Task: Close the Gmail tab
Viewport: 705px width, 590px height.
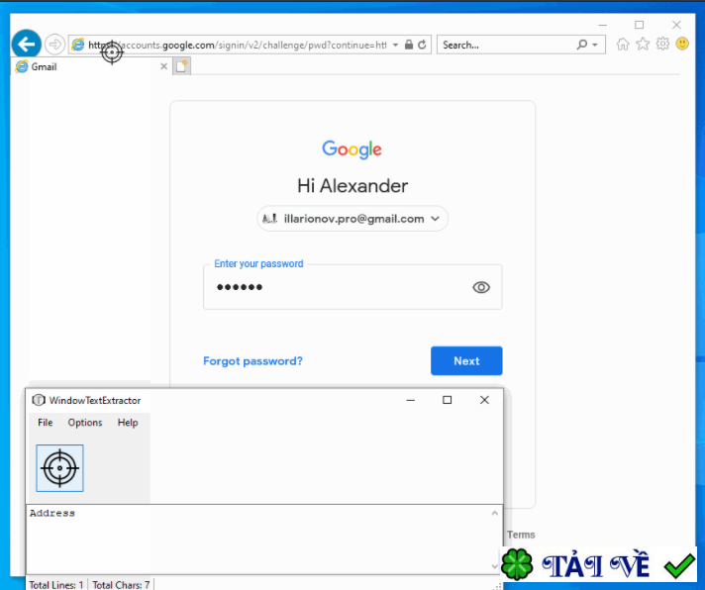Action: pyautogui.click(x=163, y=66)
